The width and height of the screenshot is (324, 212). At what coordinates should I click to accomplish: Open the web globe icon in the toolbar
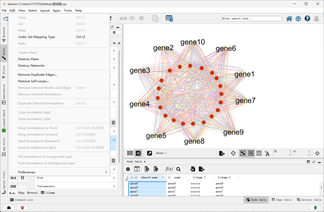(x=298, y=19)
